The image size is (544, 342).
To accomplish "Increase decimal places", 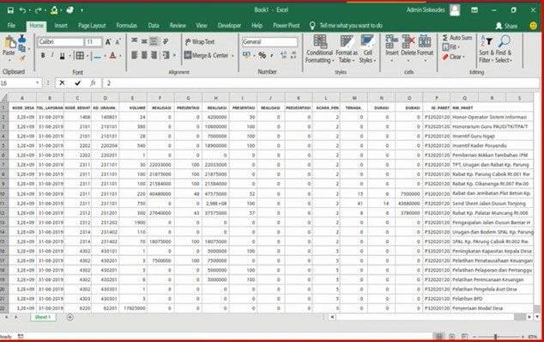I will click(x=283, y=55).
